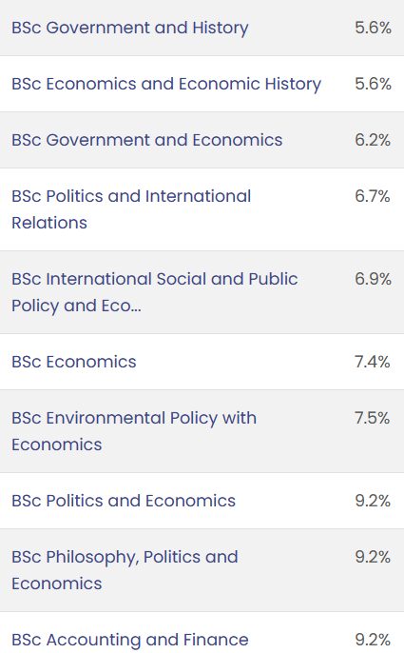Open the BSc Government and History link

[x=130, y=28]
